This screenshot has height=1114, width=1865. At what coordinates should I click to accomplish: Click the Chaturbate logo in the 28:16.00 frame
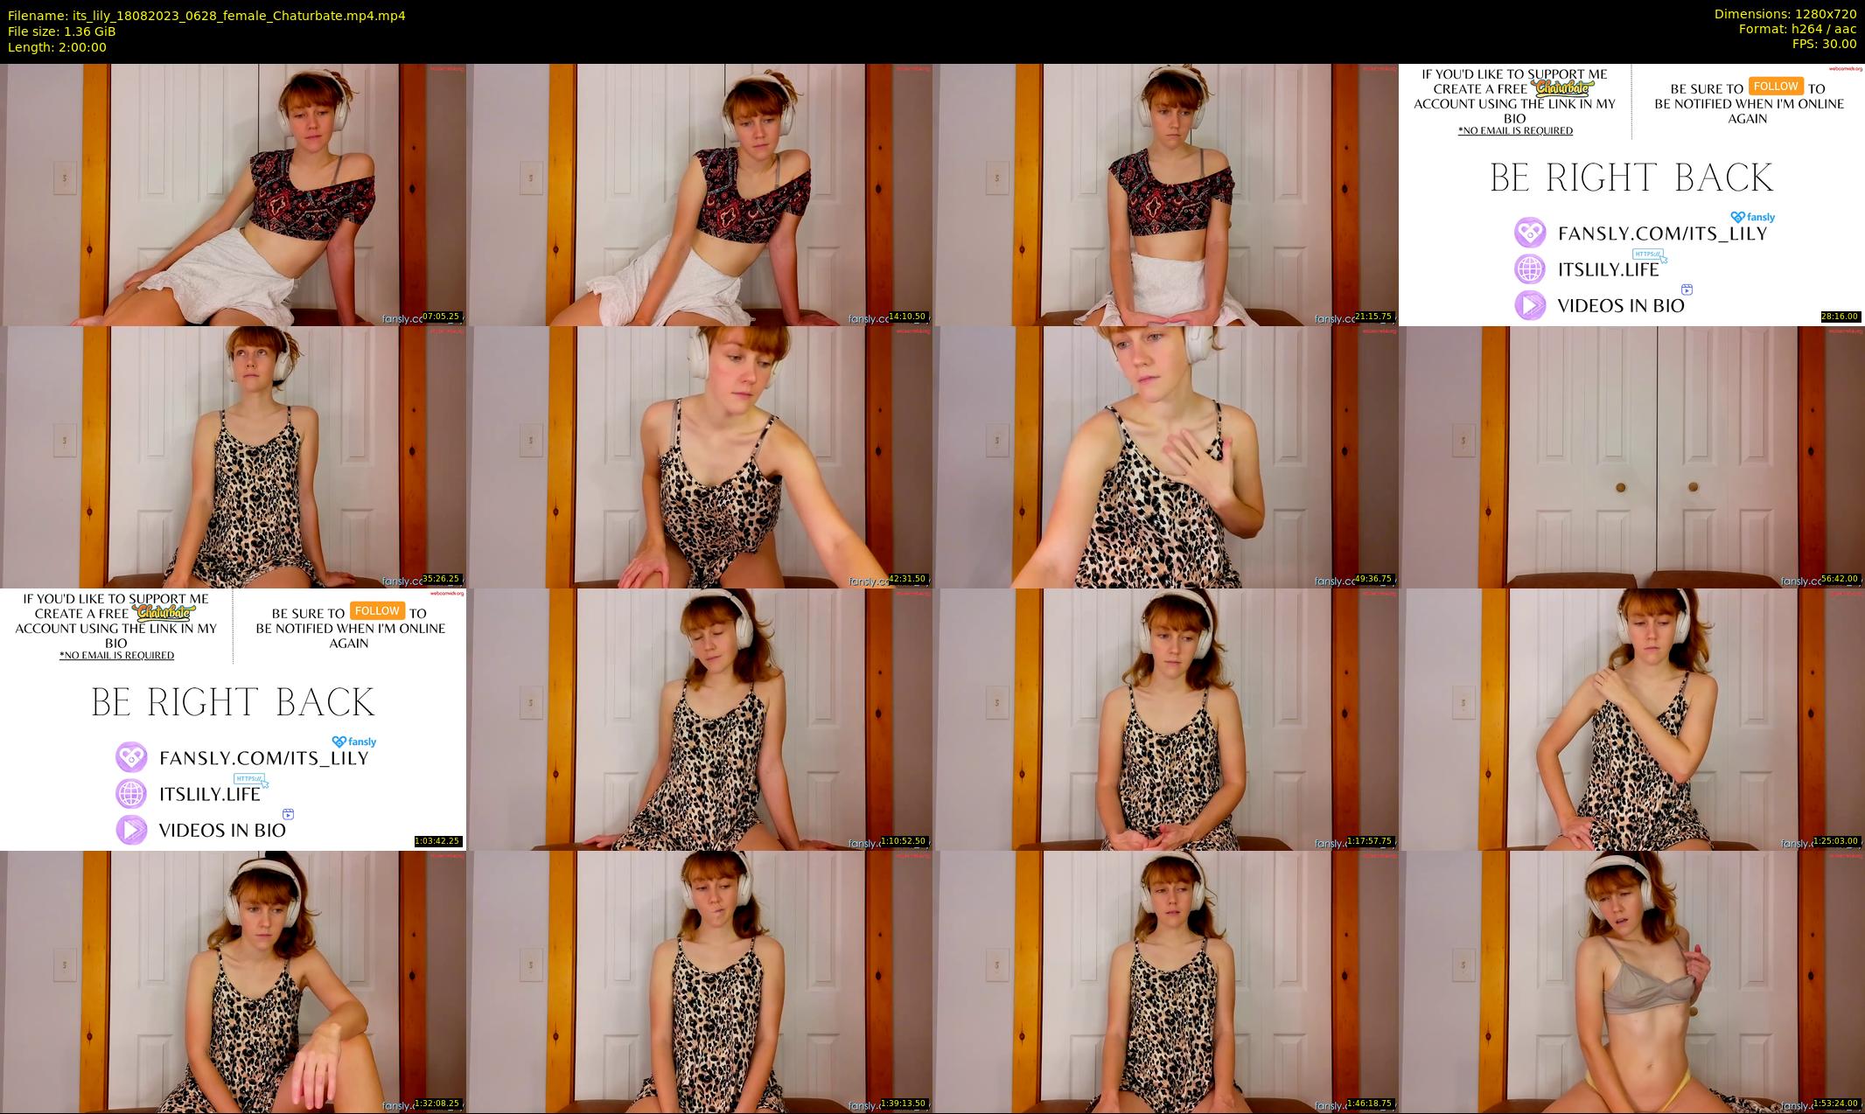1564,87
